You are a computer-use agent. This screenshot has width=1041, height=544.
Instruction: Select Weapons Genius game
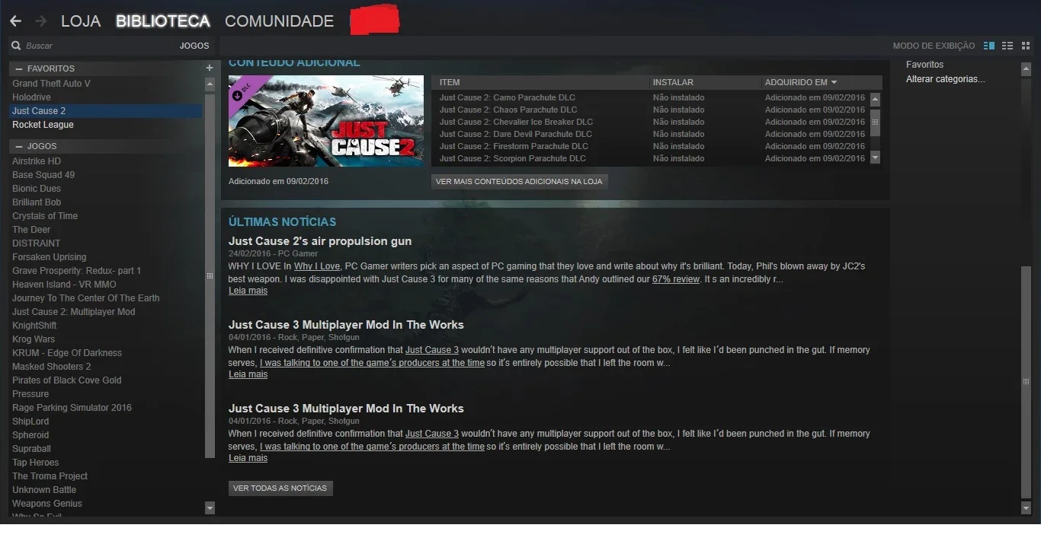(46, 504)
